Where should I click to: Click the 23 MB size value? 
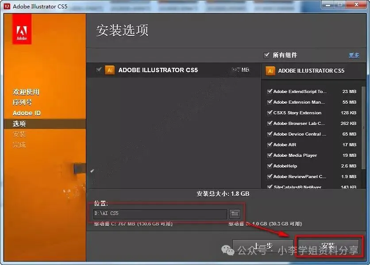(349, 91)
